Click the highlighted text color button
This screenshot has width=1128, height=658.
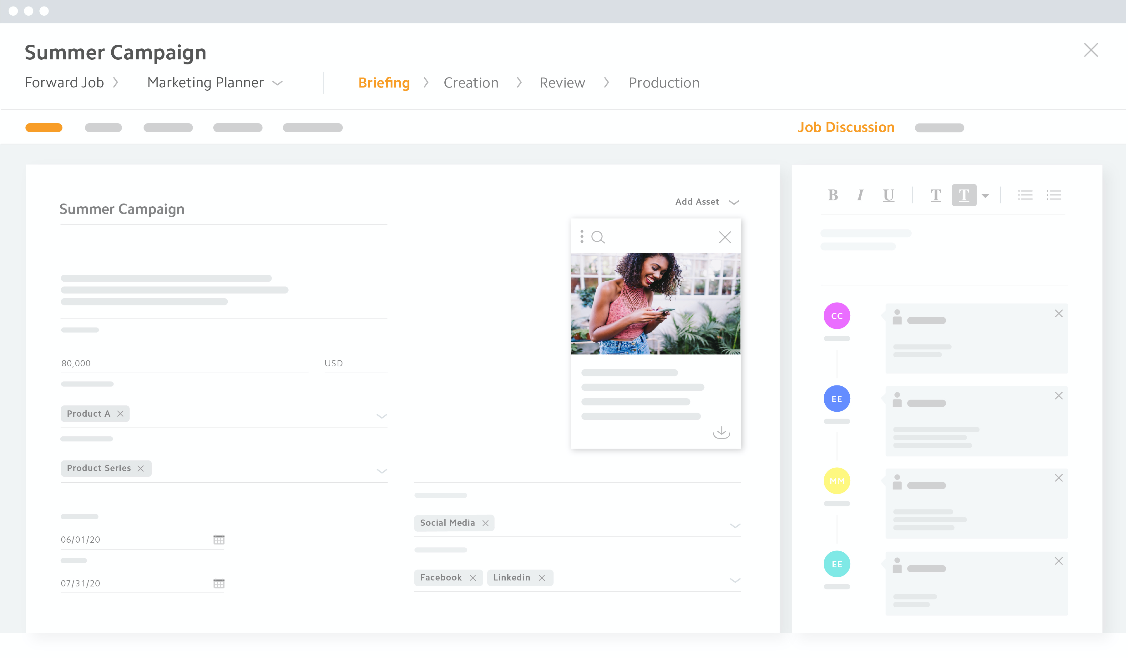tap(964, 195)
